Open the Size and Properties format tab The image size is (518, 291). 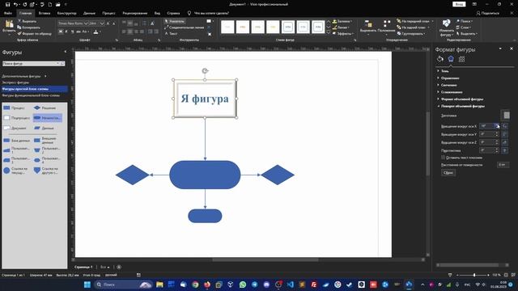click(x=461, y=59)
